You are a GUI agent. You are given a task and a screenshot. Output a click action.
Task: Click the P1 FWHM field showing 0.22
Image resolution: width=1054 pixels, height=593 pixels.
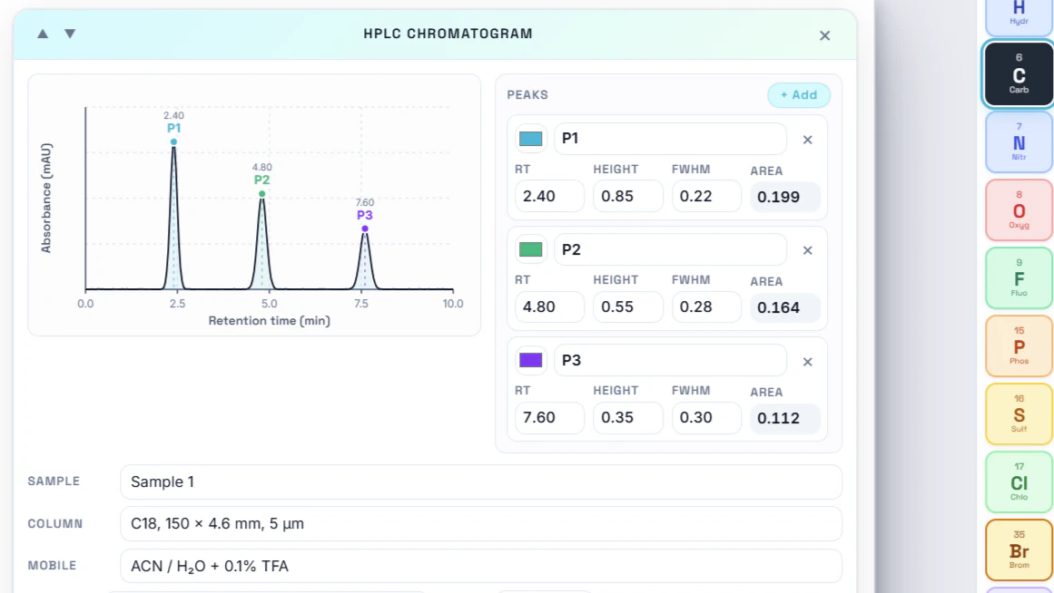706,196
